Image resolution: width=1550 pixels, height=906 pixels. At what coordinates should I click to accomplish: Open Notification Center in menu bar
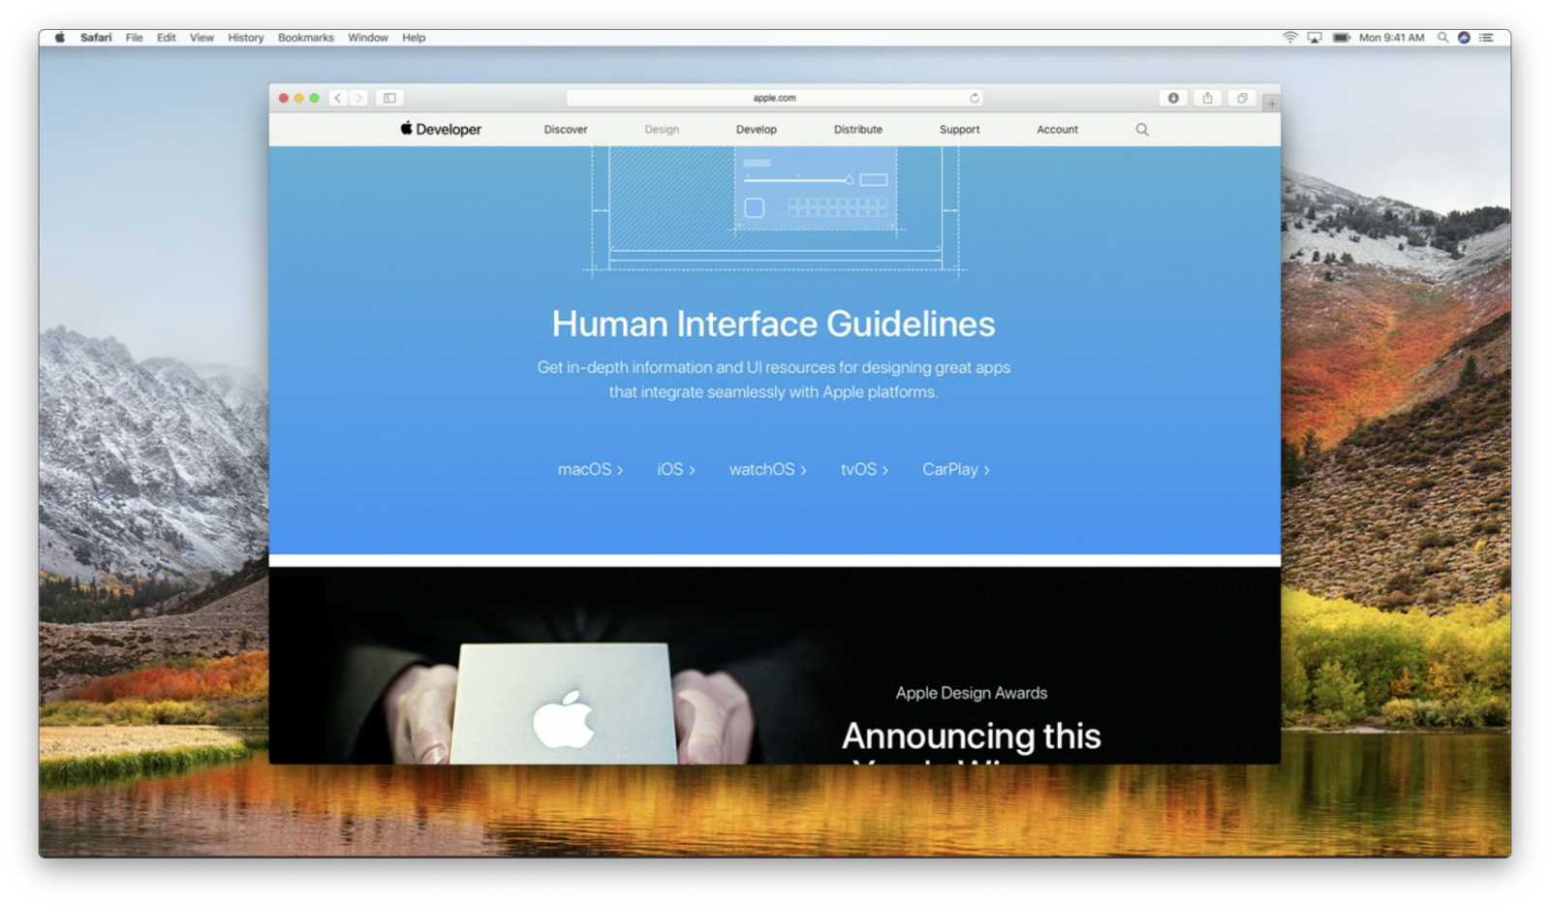click(x=1486, y=38)
